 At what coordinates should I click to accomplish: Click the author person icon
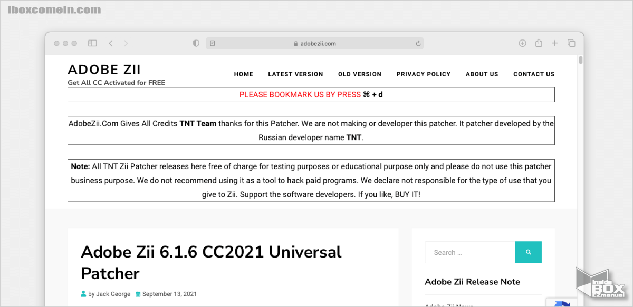(x=83, y=294)
